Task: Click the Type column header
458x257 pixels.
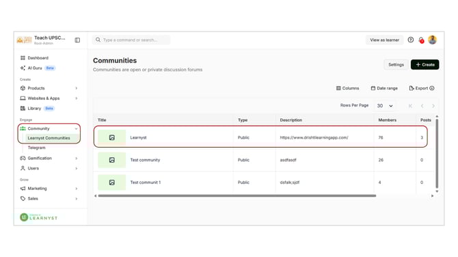Action: coord(243,120)
